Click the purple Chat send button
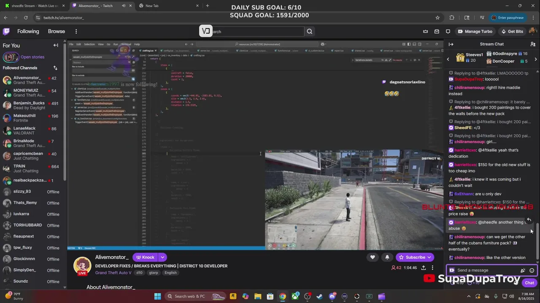Image resolution: width=540 pixels, height=303 pixels. [x=529, y=283]
